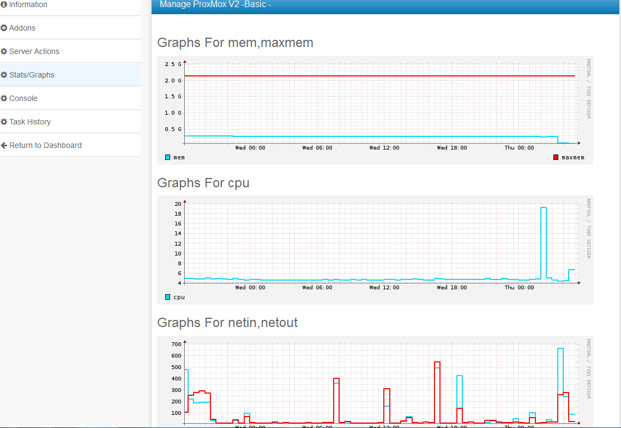The height and width of the screenshot is (428, 621).
Task: Click the Information info icon in sidebar
Action: [x=4, y=4]
